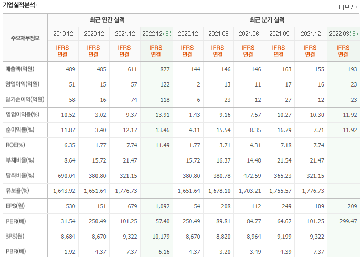The height and width of the screenshot is (257, 362).
Task: Select 영업이익률 value 13.91
Action: 163,115
